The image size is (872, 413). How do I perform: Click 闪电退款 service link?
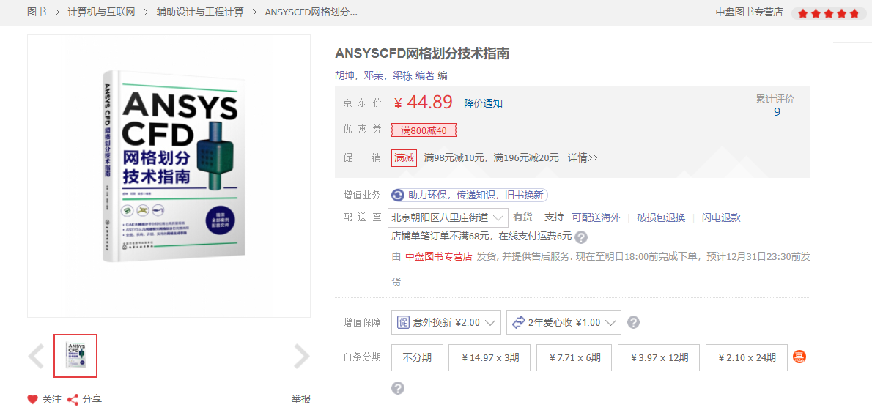point(721,217)
